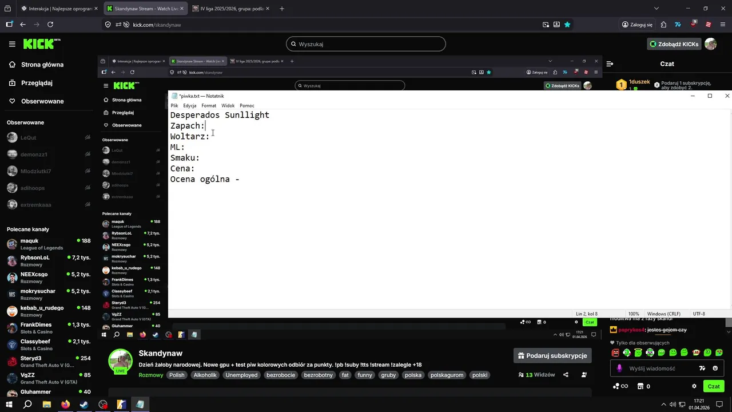Viewport: 732px width, 412px height.
Task: Reload the page in Firefox
Action: 50,25
